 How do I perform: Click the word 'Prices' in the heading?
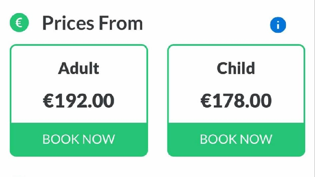pyautogui.click(x=68, y=23)
